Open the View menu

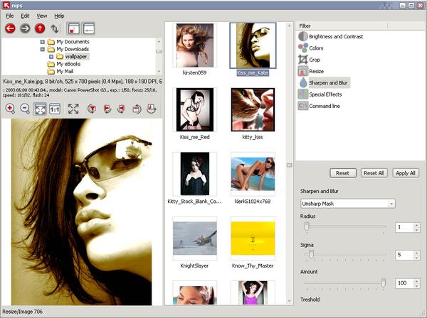42,16
